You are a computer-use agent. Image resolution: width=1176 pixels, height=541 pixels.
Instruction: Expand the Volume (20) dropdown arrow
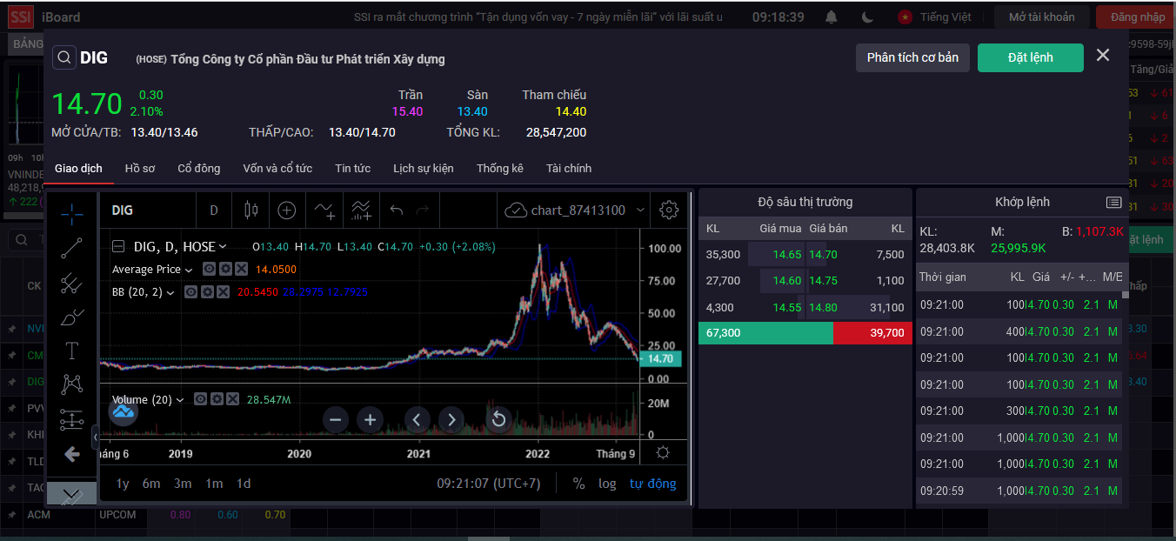pyautogui.click(x=180, y=400)
